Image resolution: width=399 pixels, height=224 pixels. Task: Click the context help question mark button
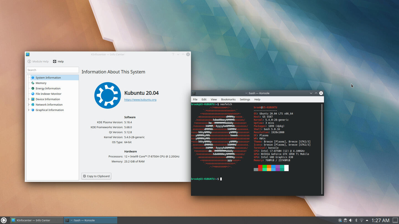point(173,54)
